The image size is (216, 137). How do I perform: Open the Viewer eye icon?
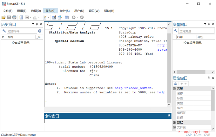pyautogui.click(x=27, y=18)
